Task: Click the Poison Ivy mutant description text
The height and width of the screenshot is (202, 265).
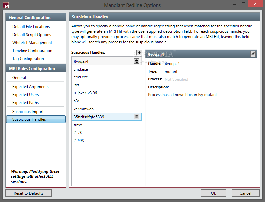Action: pos(183,95)
